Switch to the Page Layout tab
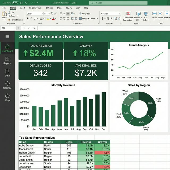The height and width of the screenshot is (170, 170). click(35, 8)
